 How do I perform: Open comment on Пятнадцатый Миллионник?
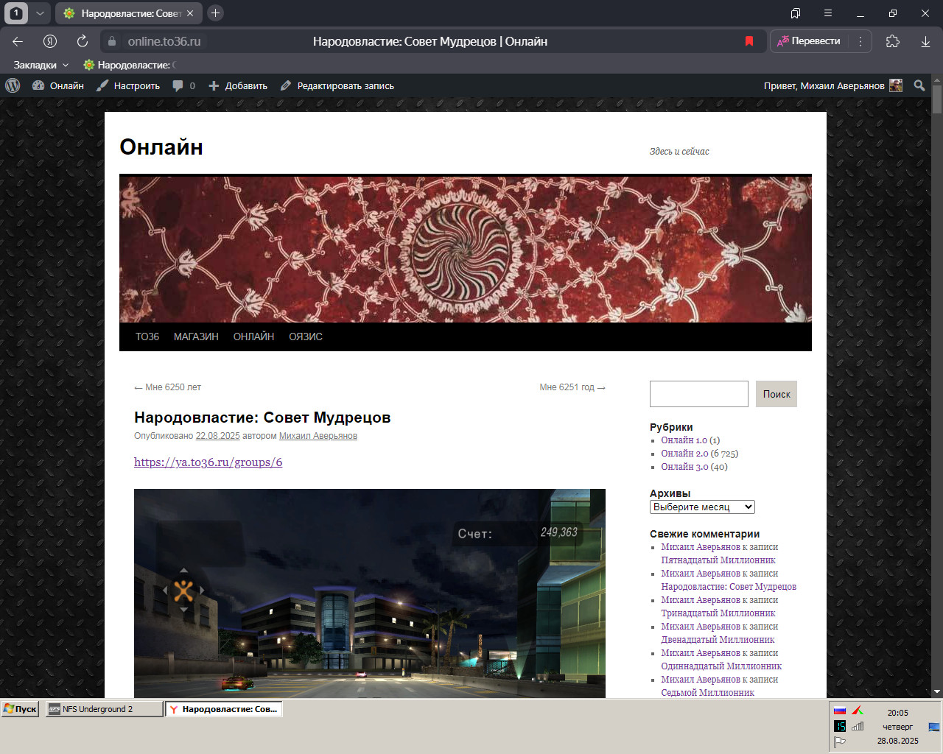coord(718,560)
